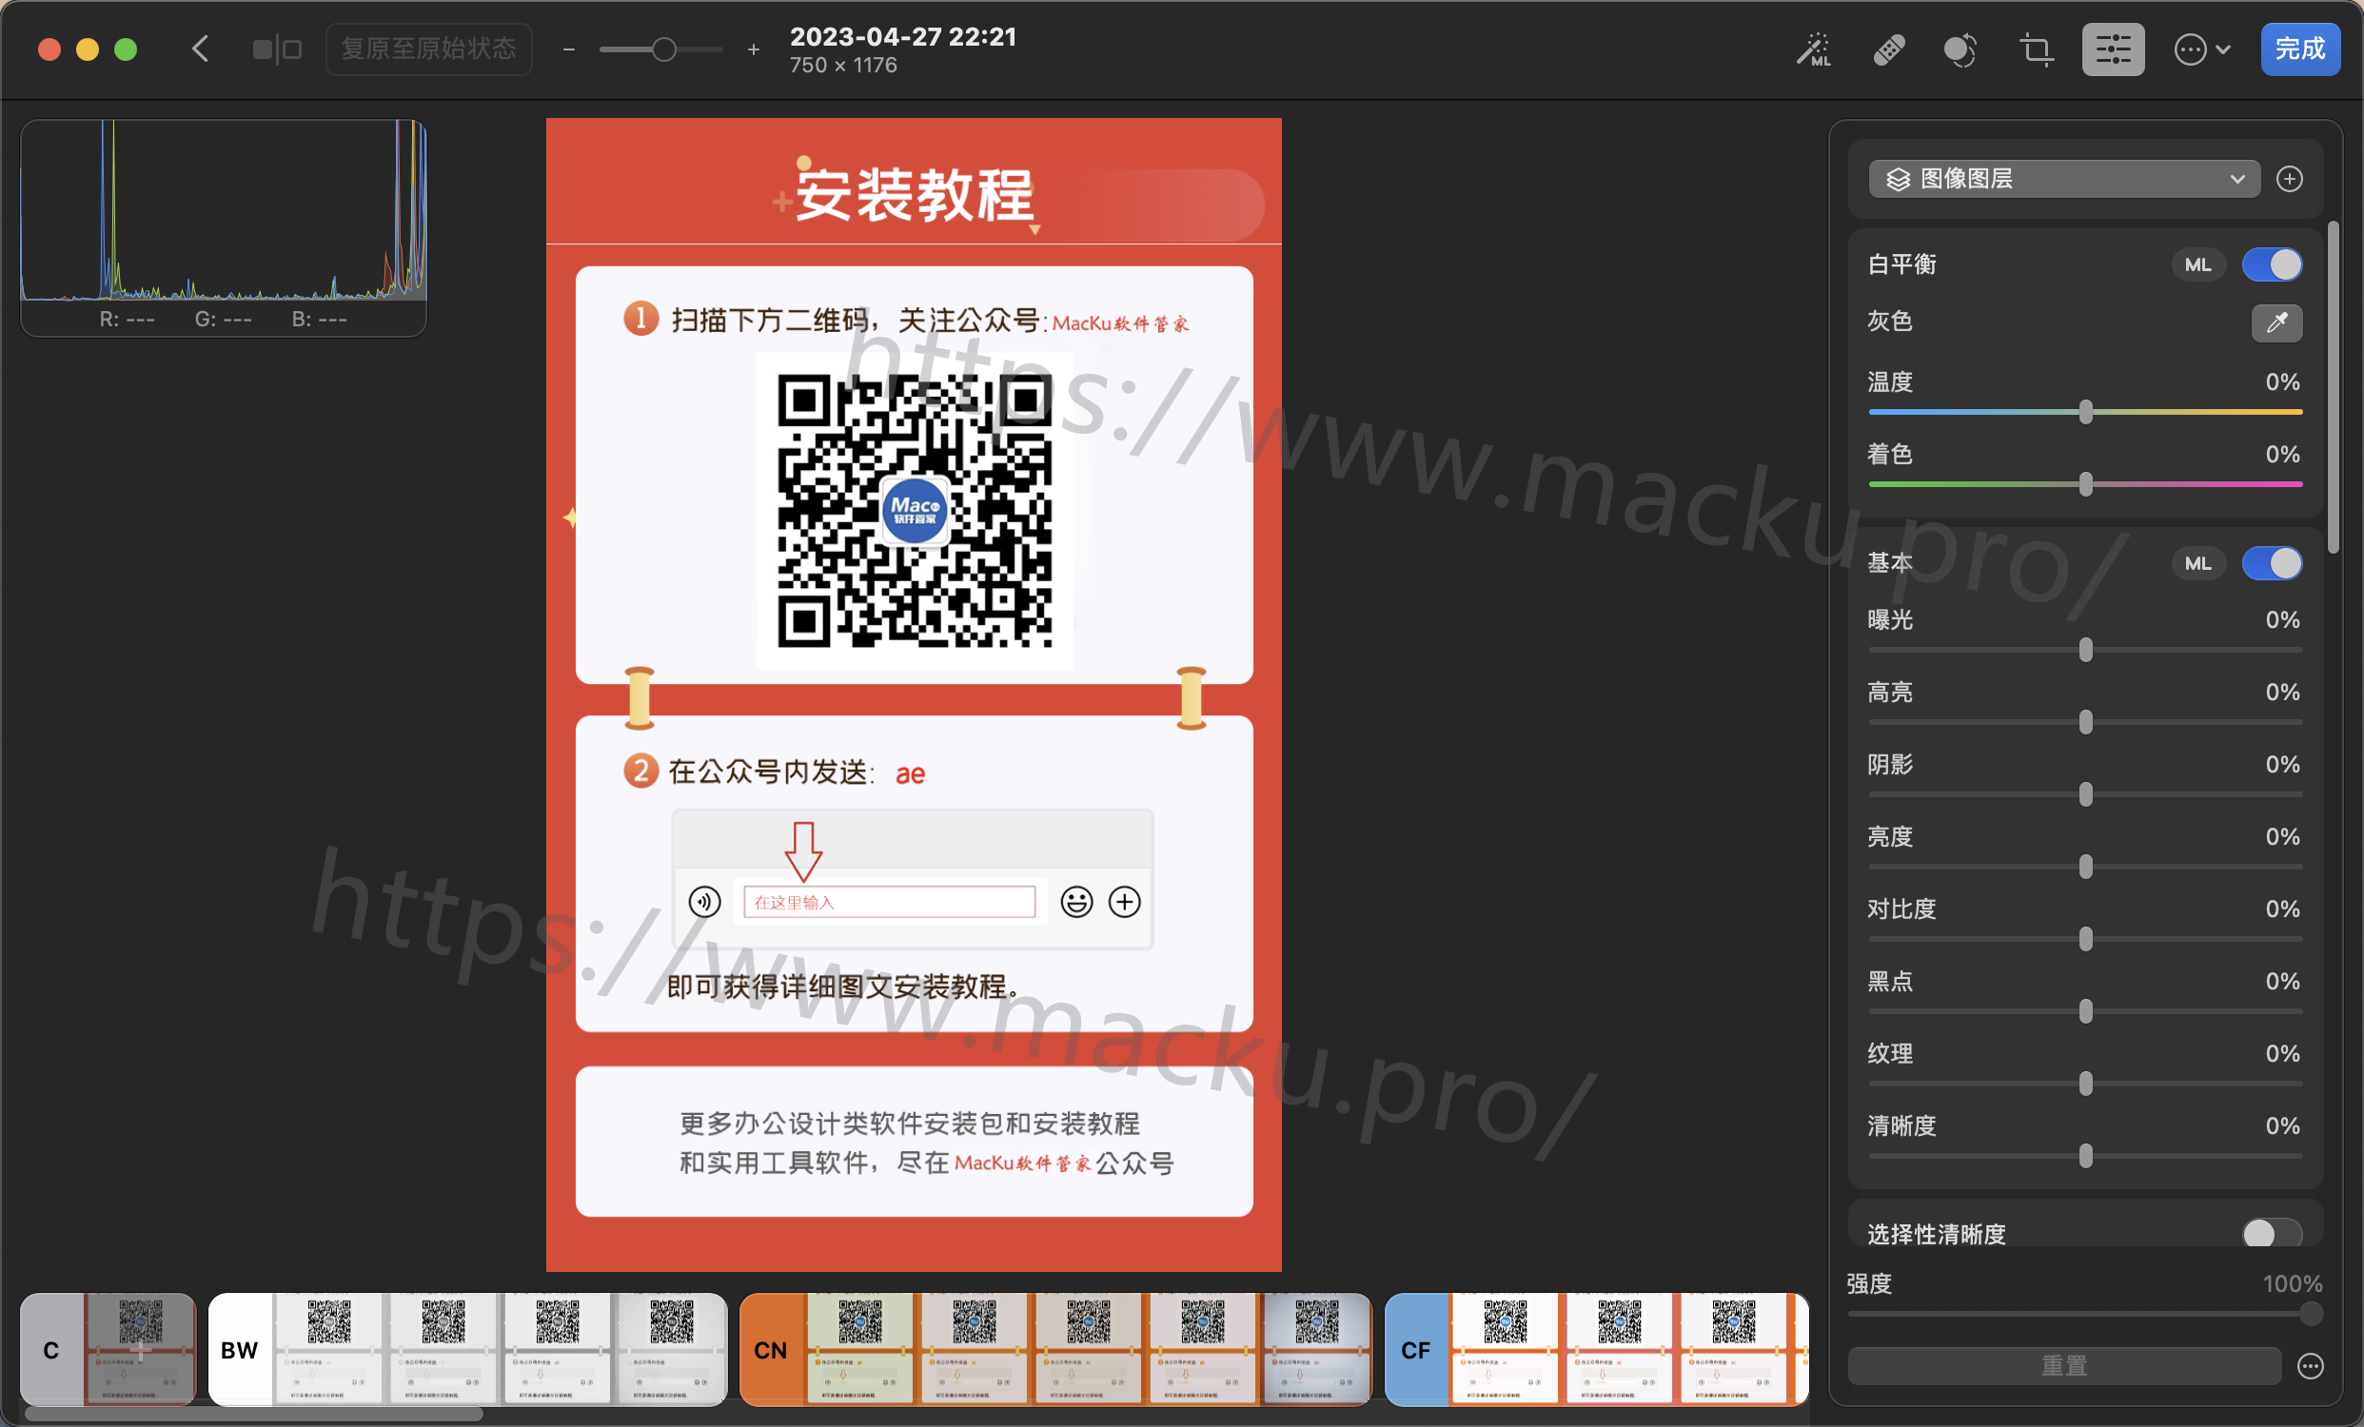Adjust the 亮度 slider
Image resolution: width=2364 pixels, height=1427 pixels.
(x=2085, y=867)
